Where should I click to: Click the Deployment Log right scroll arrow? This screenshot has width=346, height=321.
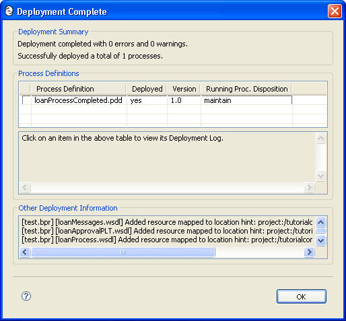tap(309, 187)
